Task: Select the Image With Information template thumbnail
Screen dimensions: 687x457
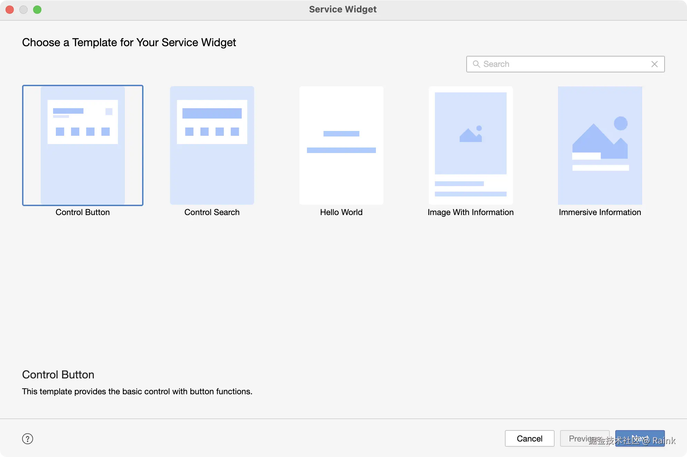Action: (x=470, y=145)
